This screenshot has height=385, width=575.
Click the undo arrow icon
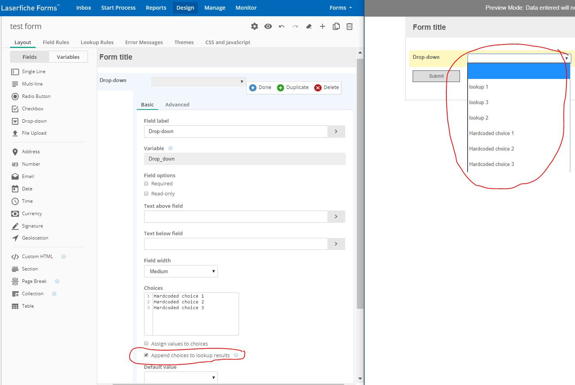pos(282,26)
